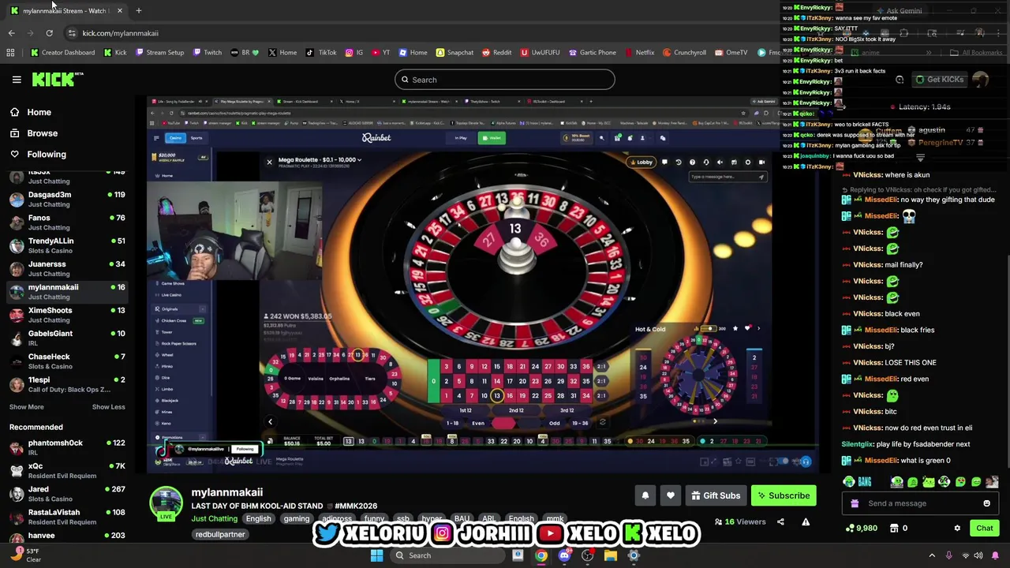Open ChaseHeck channel in sidebar
The width and height of the screenshot is (1010, 568).
pyautogui.click(x=67, y=361)
